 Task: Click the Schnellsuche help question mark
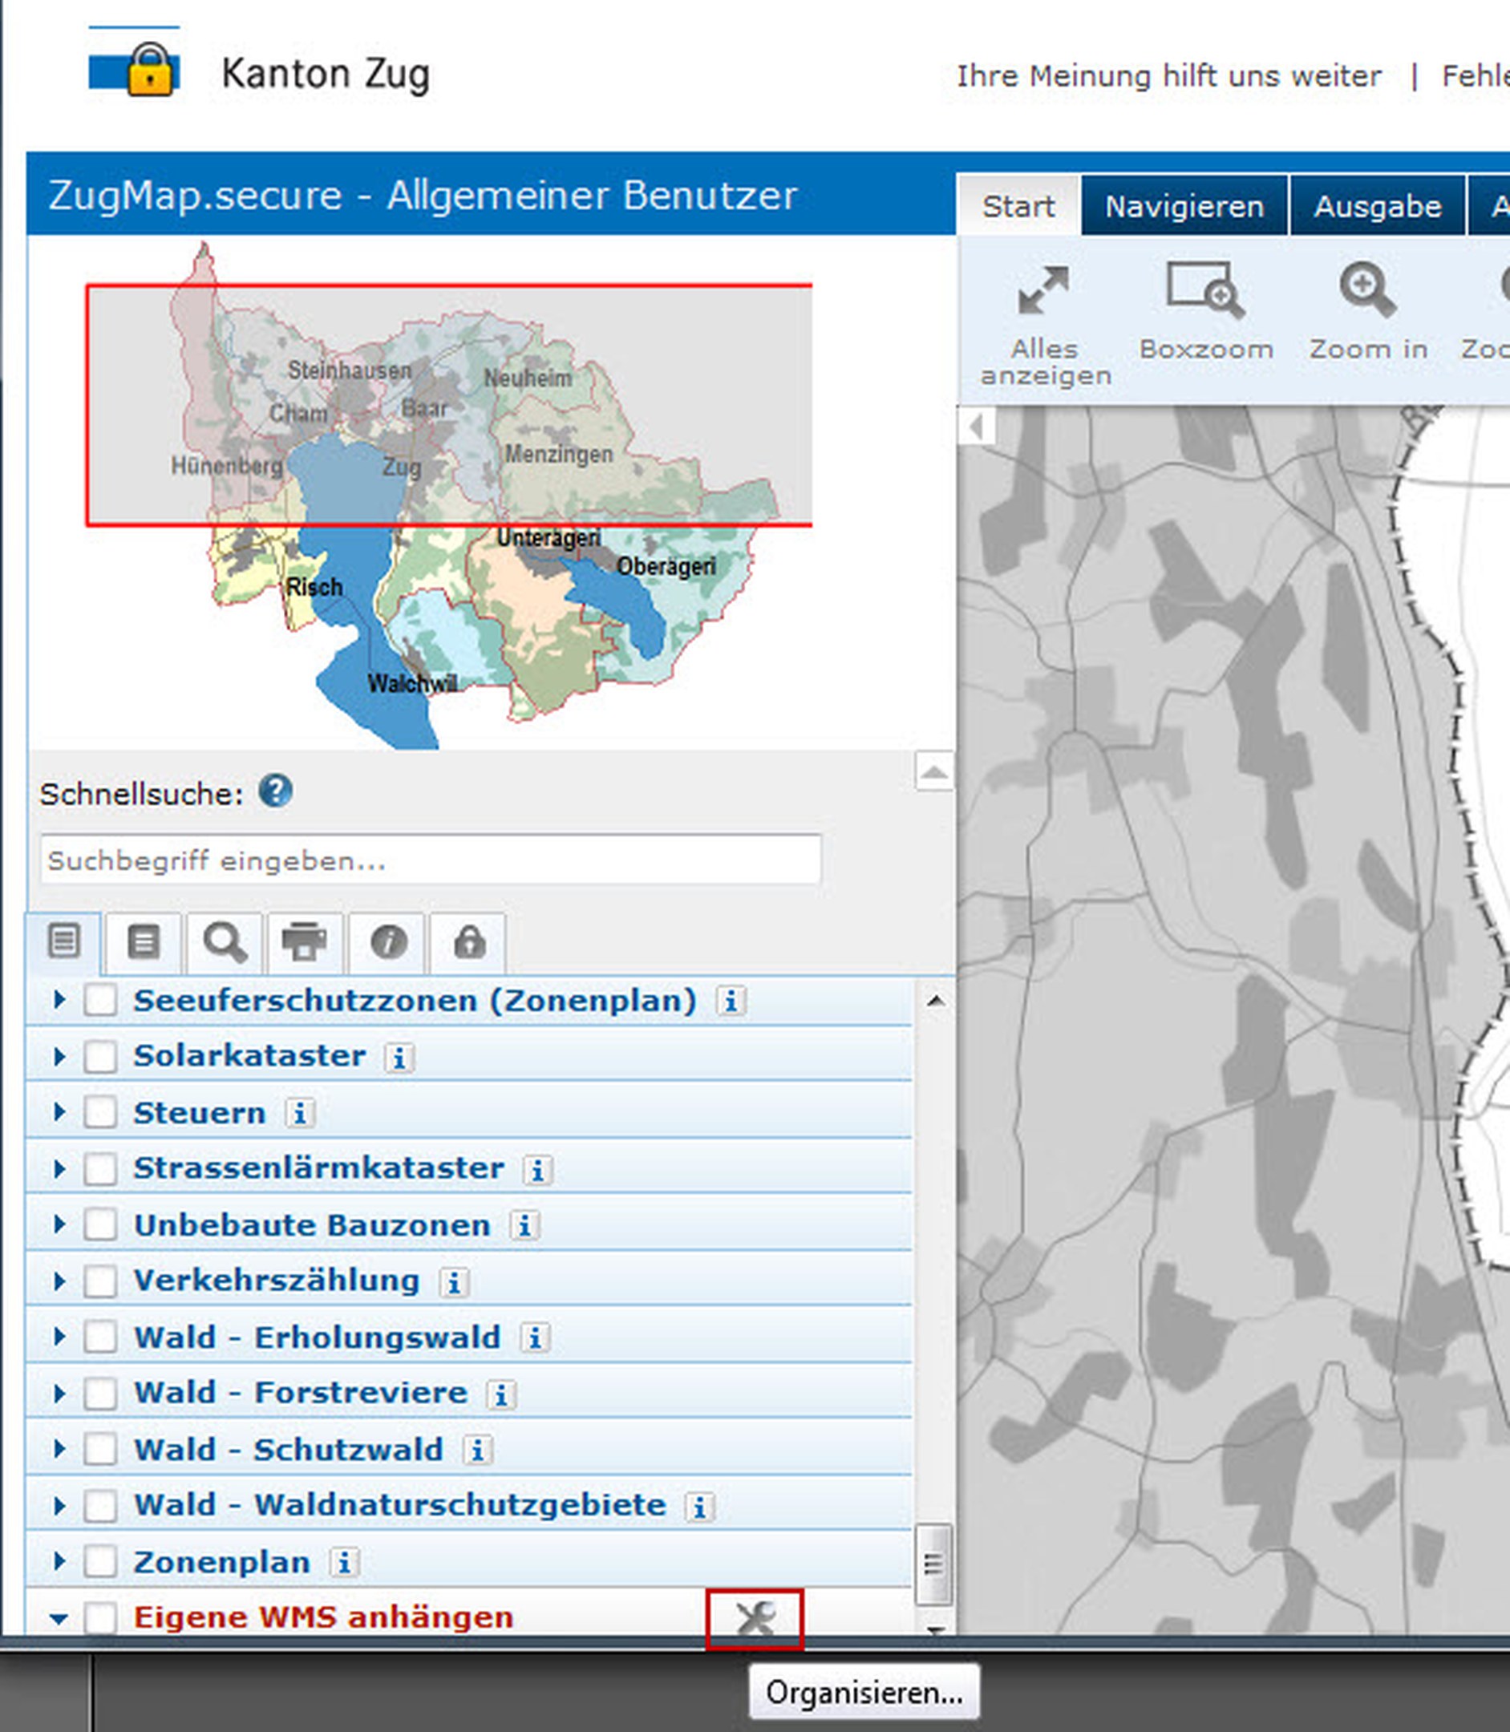point(275,792)
